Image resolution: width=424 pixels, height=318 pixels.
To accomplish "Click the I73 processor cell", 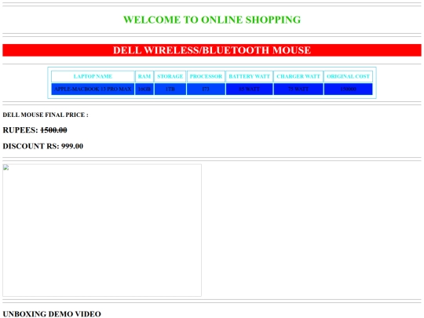I will point(206,89).
